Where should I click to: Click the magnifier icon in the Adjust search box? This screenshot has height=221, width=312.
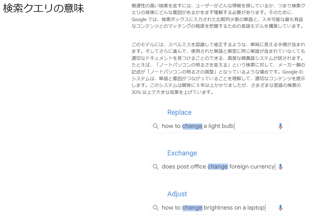(156, 208)
